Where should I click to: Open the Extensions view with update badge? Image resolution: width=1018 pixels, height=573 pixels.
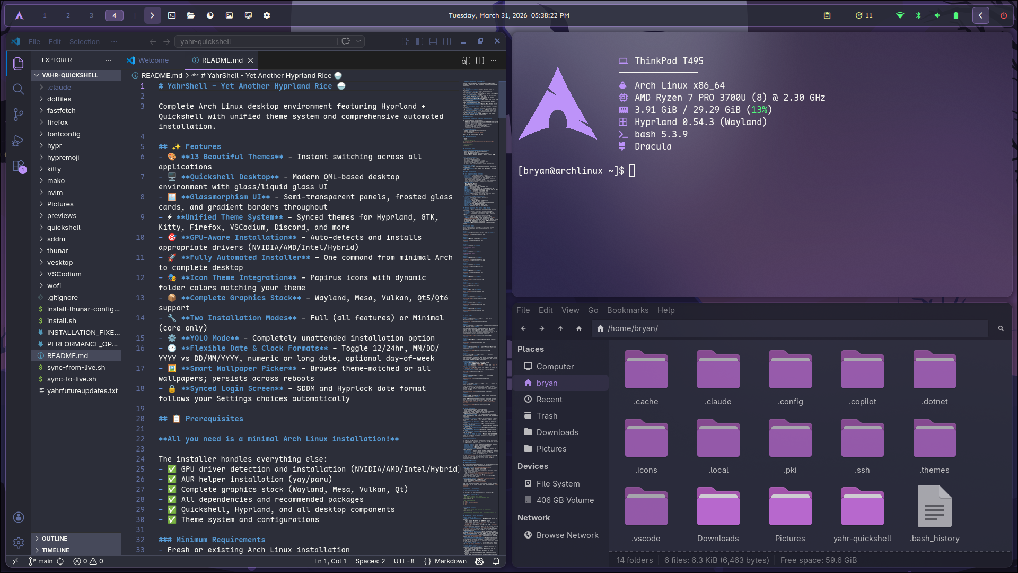point(19,166)
